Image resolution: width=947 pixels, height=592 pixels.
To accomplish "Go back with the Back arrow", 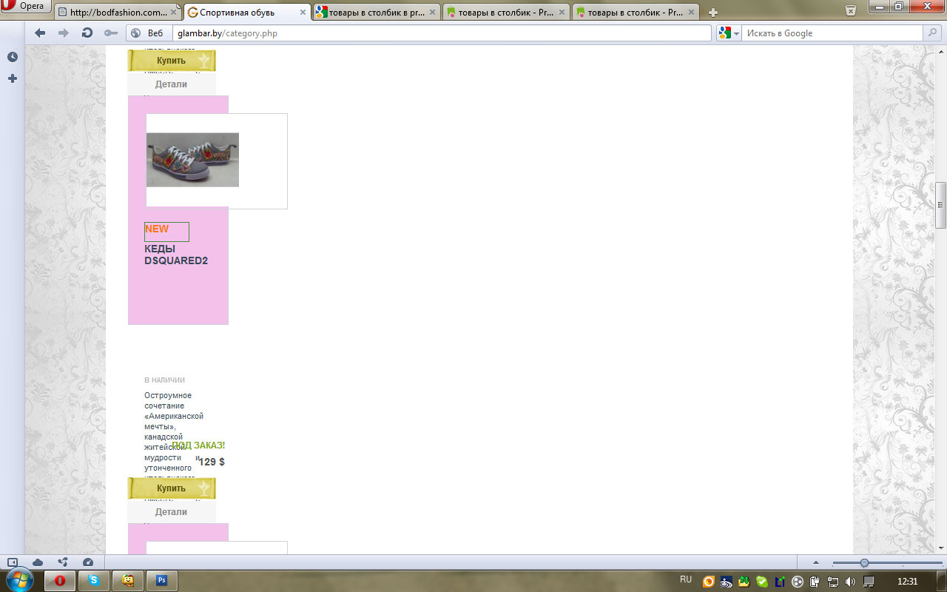I will click(x=40, y=33).
